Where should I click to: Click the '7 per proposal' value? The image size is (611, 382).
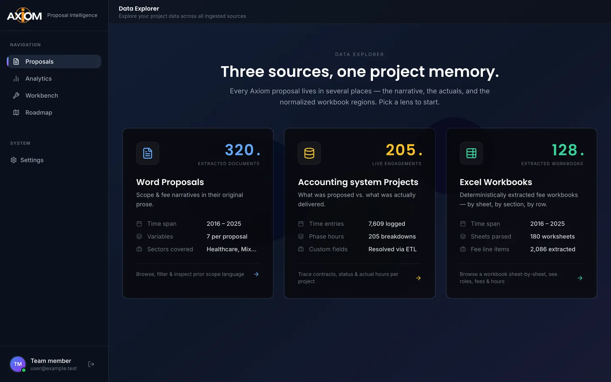[x=227, y=236]
